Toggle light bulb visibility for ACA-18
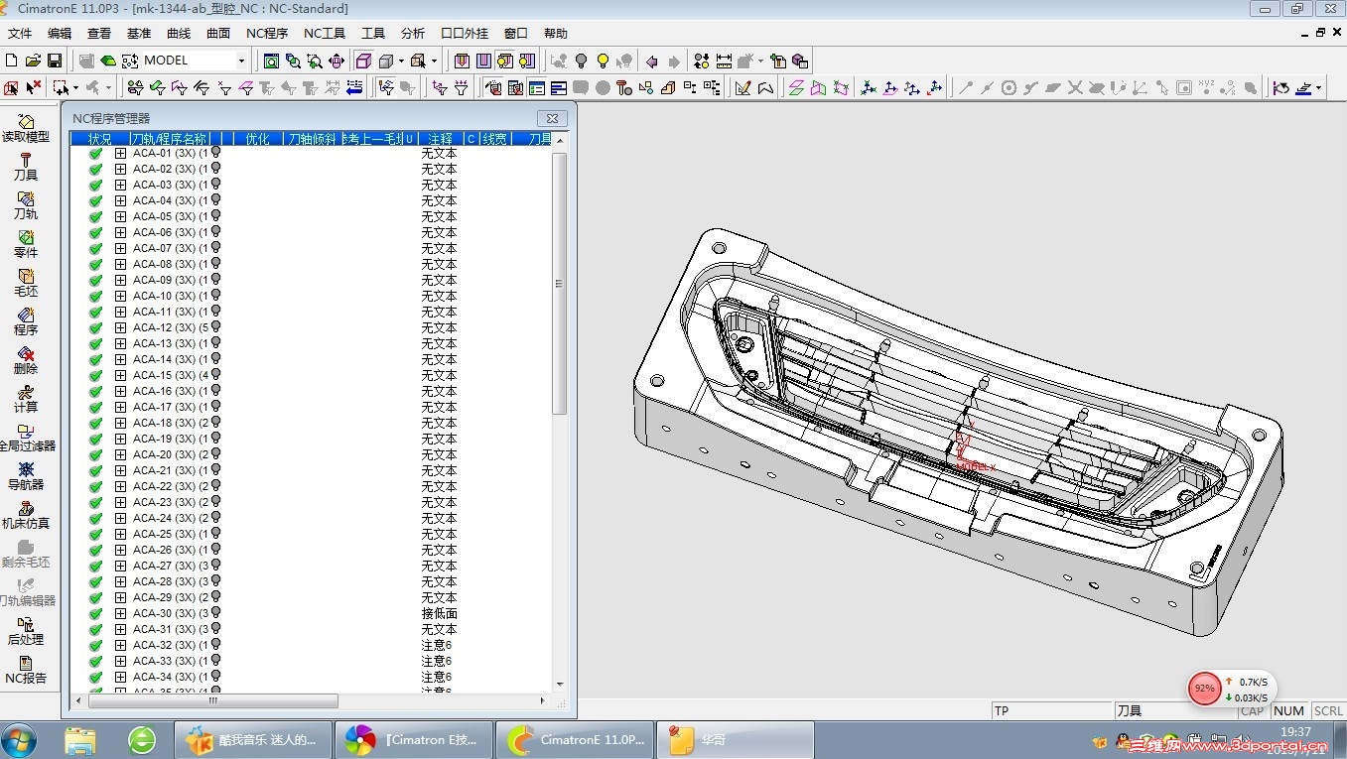This screenshot has height=759, width=1347. (215, 423)
